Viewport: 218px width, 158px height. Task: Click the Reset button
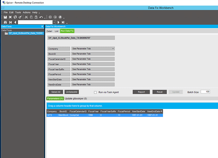[x=160, y=92]
